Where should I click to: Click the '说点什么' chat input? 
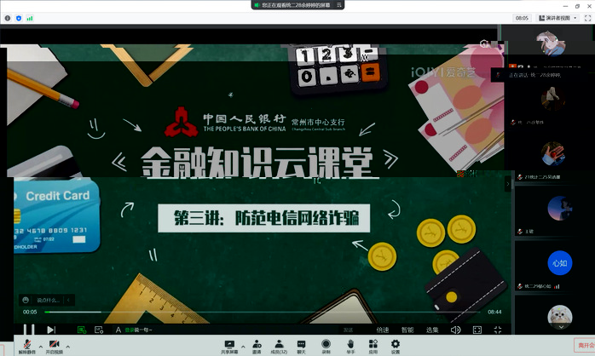pyautogui.click(x=49, y=301)
